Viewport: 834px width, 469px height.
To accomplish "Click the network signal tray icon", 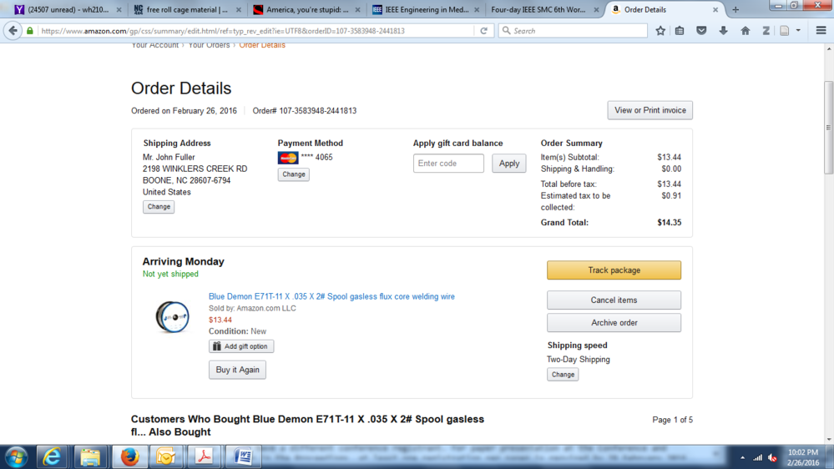I will click(757, 458).
